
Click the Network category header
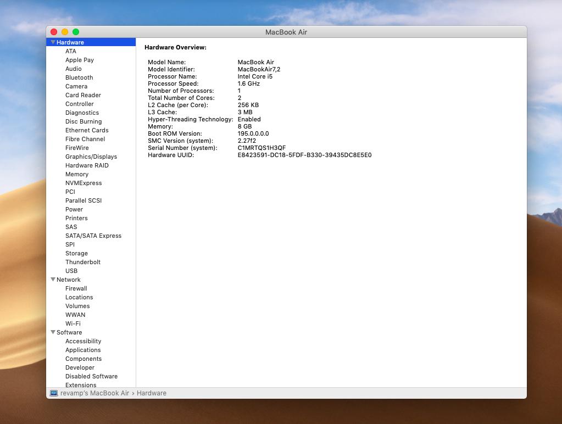pos(69,280)
